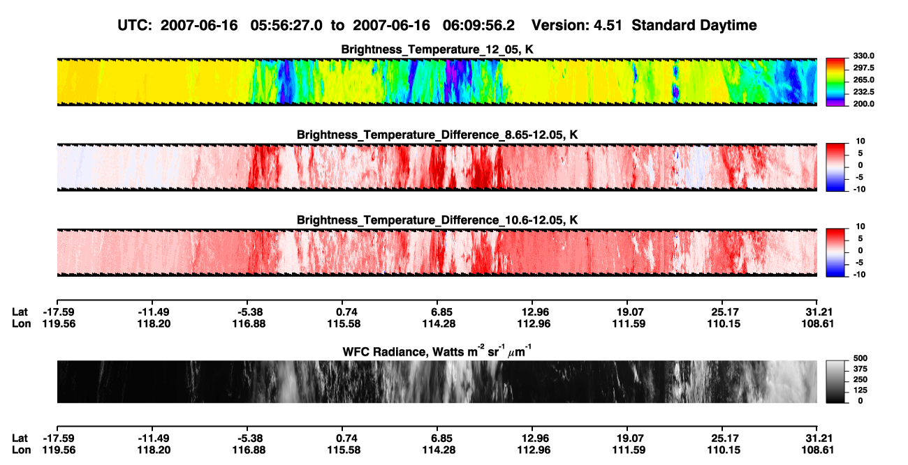Click the grayscale colorbar of WFC Radiance
Image resolution: width=908 pixels, height=465 pixels.
[836, 382]
